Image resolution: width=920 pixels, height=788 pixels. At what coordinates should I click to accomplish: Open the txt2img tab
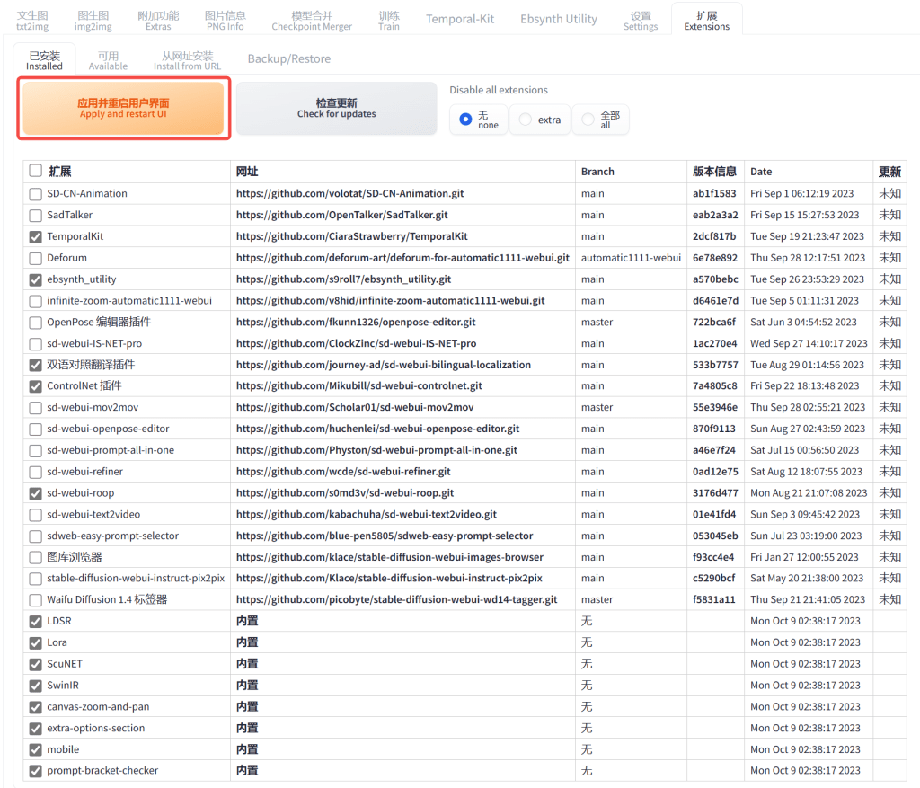[32, 21]
